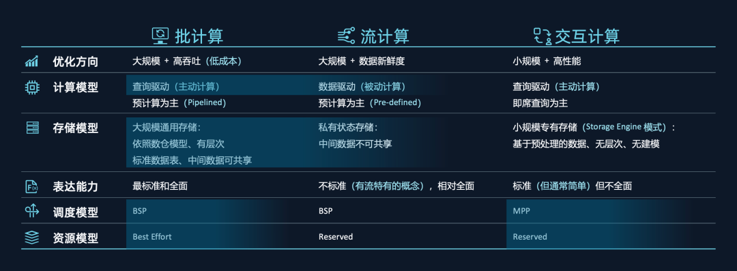Click the stream computing flow icon
The image size is (737, 271).
click(x=346, y=36)
